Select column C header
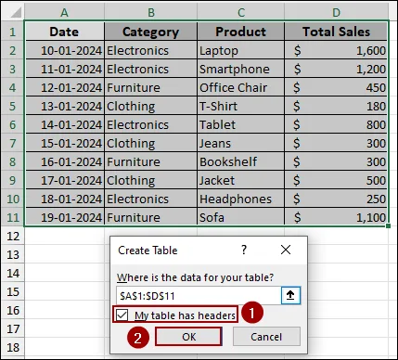 coord(241,12)
